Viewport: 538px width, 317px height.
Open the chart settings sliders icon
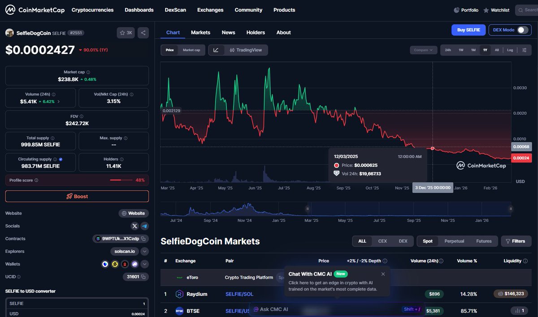(524, 50)
